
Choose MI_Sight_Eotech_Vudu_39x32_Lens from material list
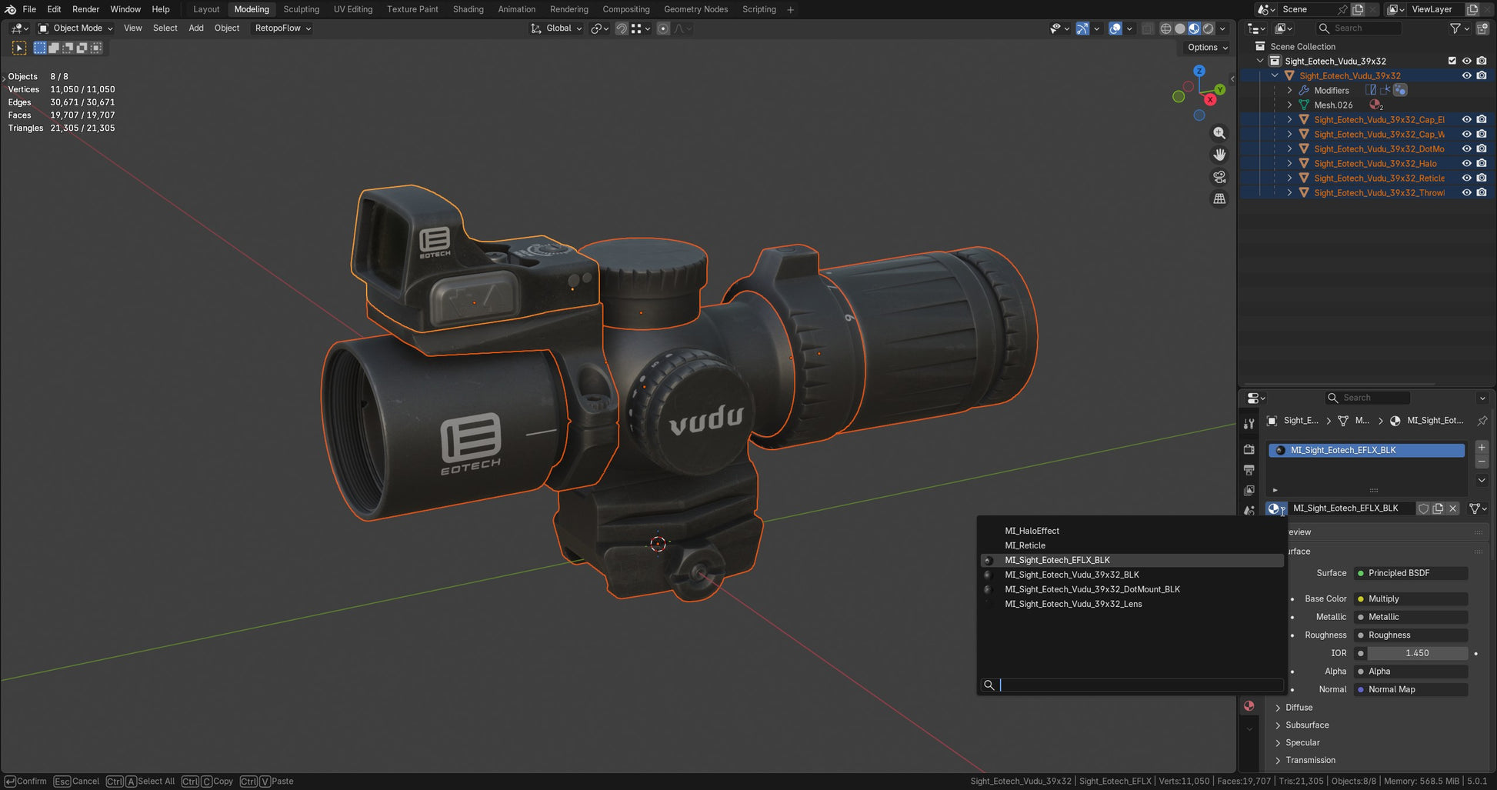coord(1072,605)
